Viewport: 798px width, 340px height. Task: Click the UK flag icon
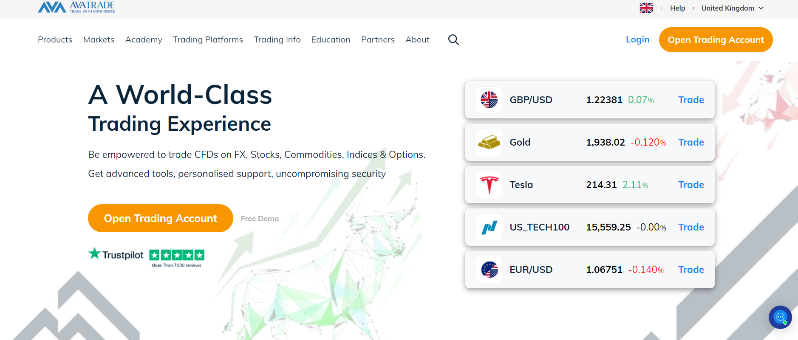coord(646,8)
